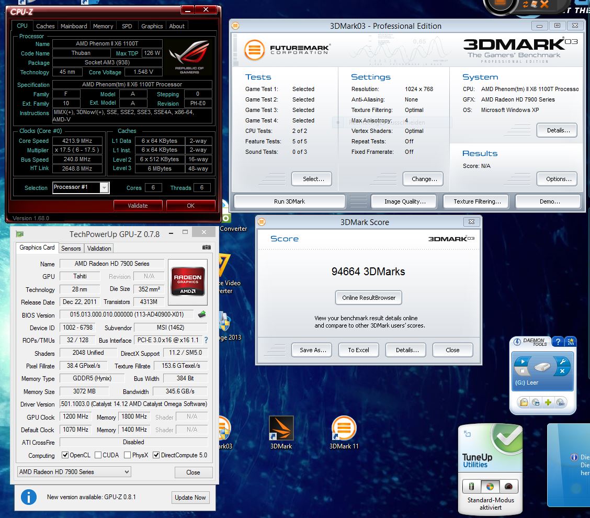Click System Details... button in 3DMark03

(x=557, y=130)
